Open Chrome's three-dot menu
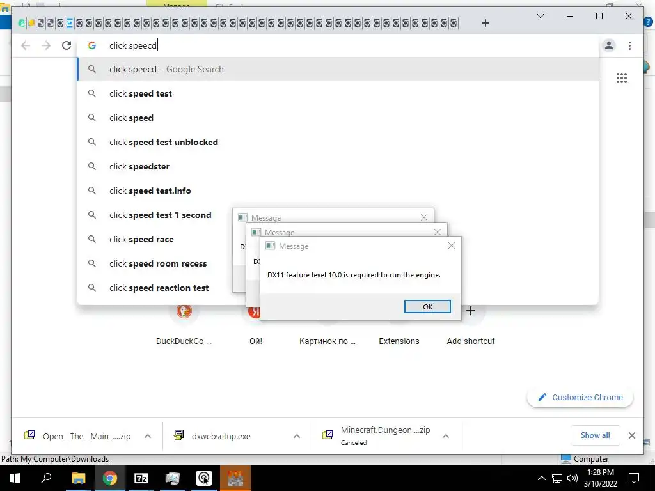 pyautogui.click(x=629, y=45)
